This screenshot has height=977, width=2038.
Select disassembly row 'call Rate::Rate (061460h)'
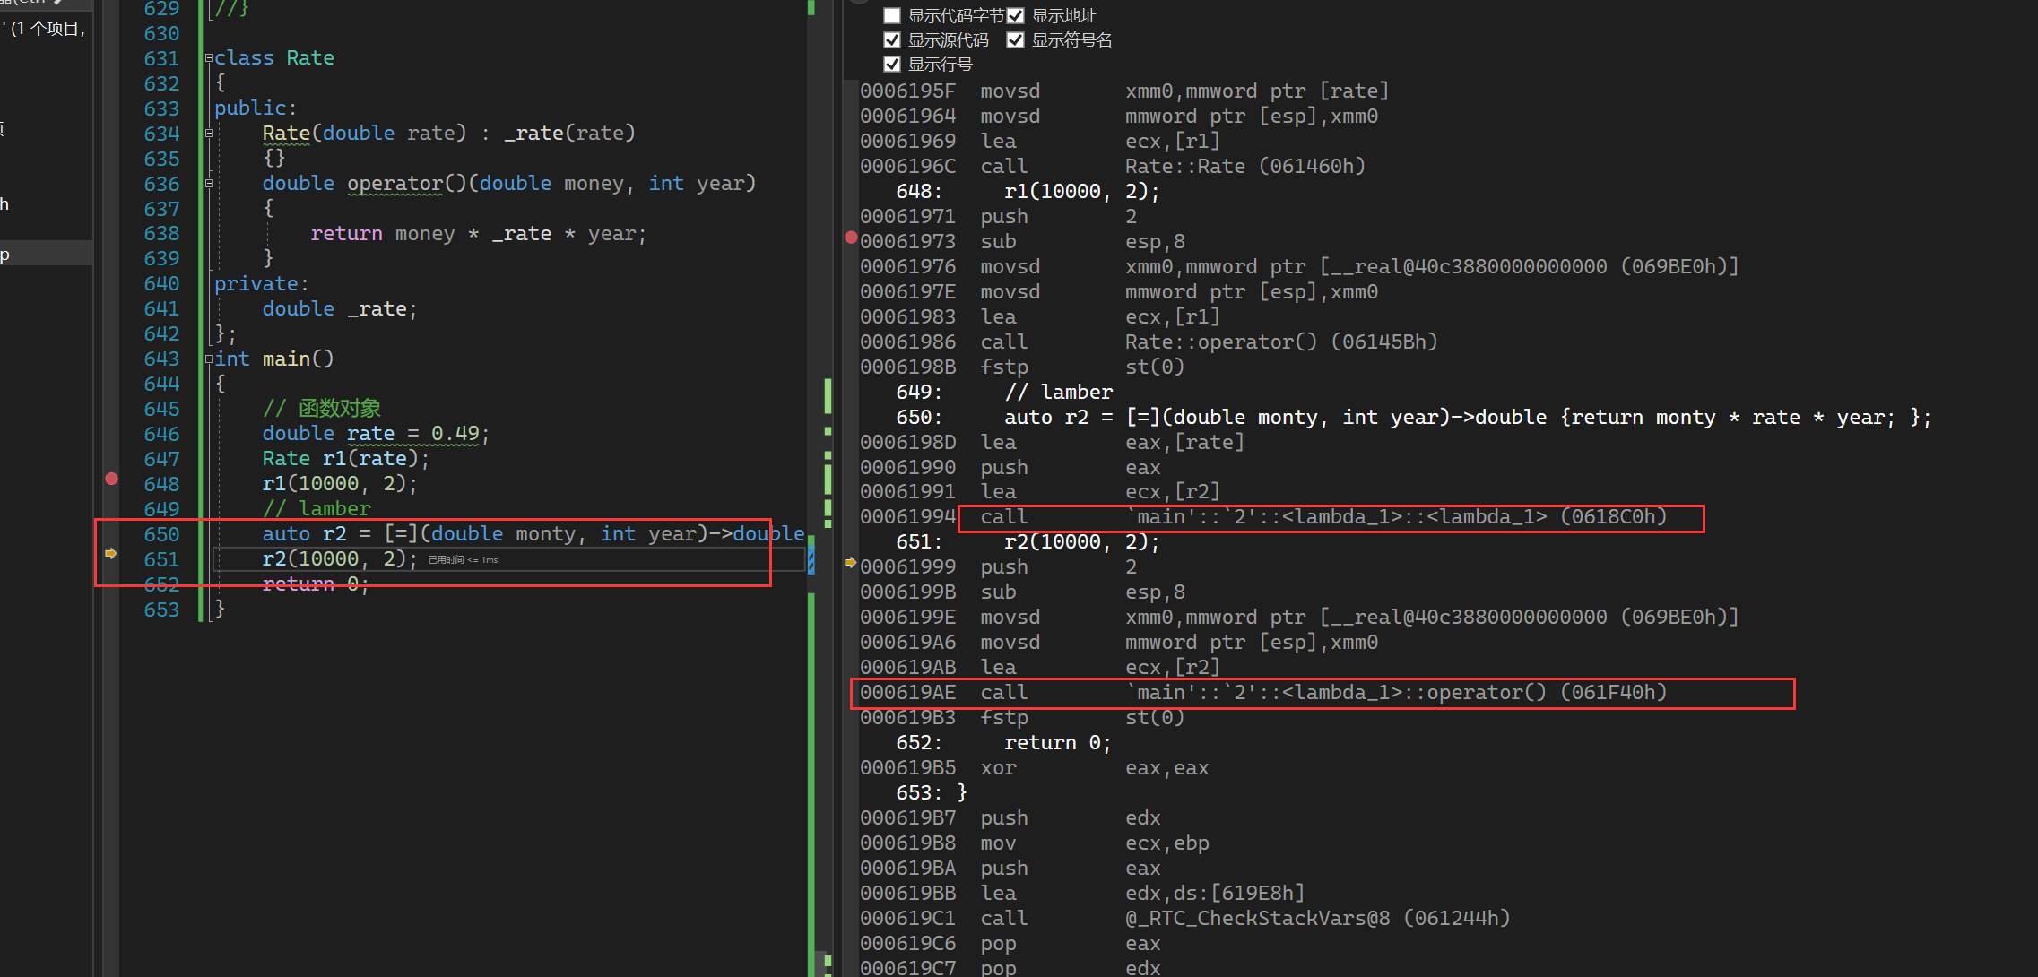coord(1113,167)
